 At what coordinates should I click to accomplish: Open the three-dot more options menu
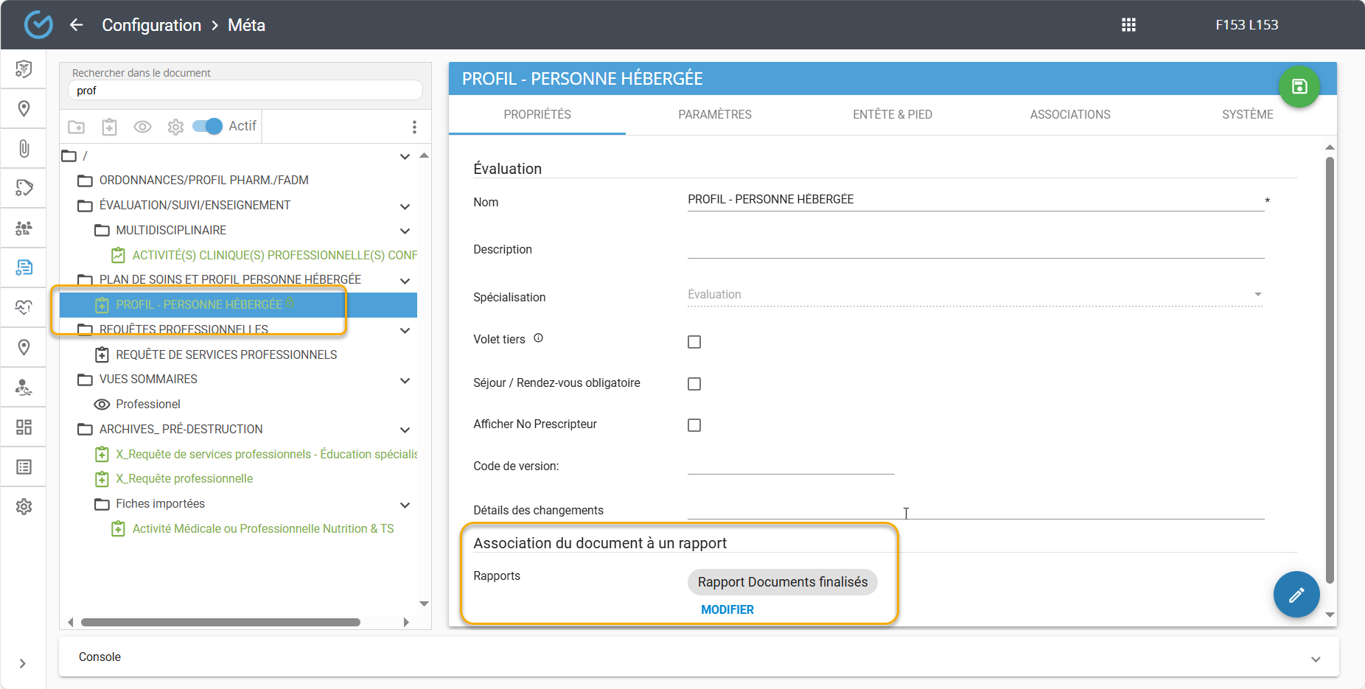point(414,127)
